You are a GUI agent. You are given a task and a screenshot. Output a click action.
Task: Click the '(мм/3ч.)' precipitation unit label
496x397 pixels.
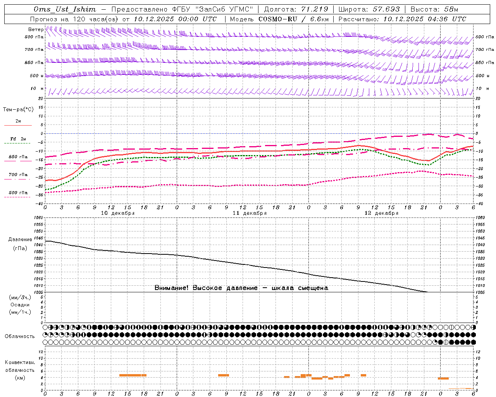tap(20, 297)
